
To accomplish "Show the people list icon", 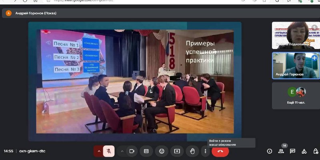I will (281, 151).
